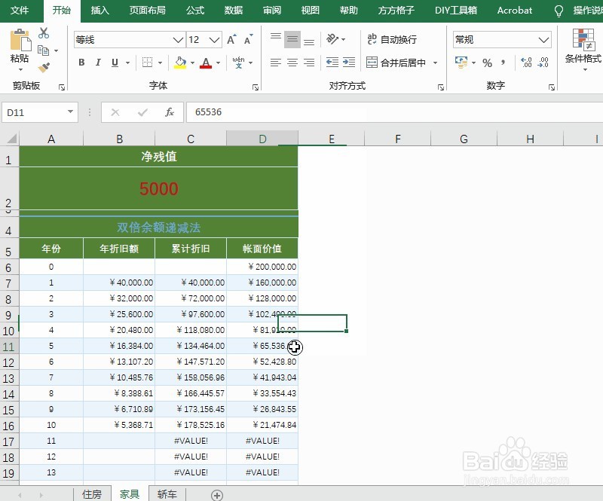Click the lightbulb tell-me icon
This screenshot has height=501, width=603.
pyautogui.click(x=559, y=11)
